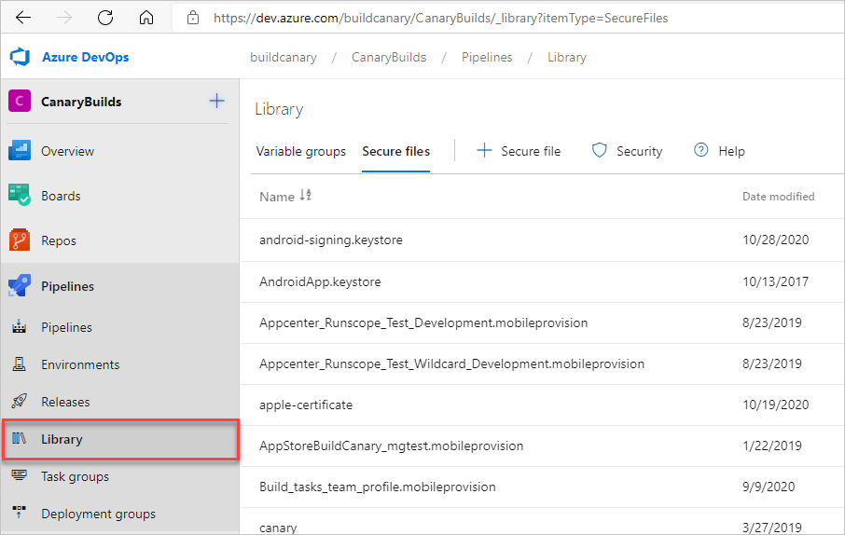Image resolution: width=845 pixels, height=535 pixels.
Task: Click the plus icon for Secure file
Action: 484,150
